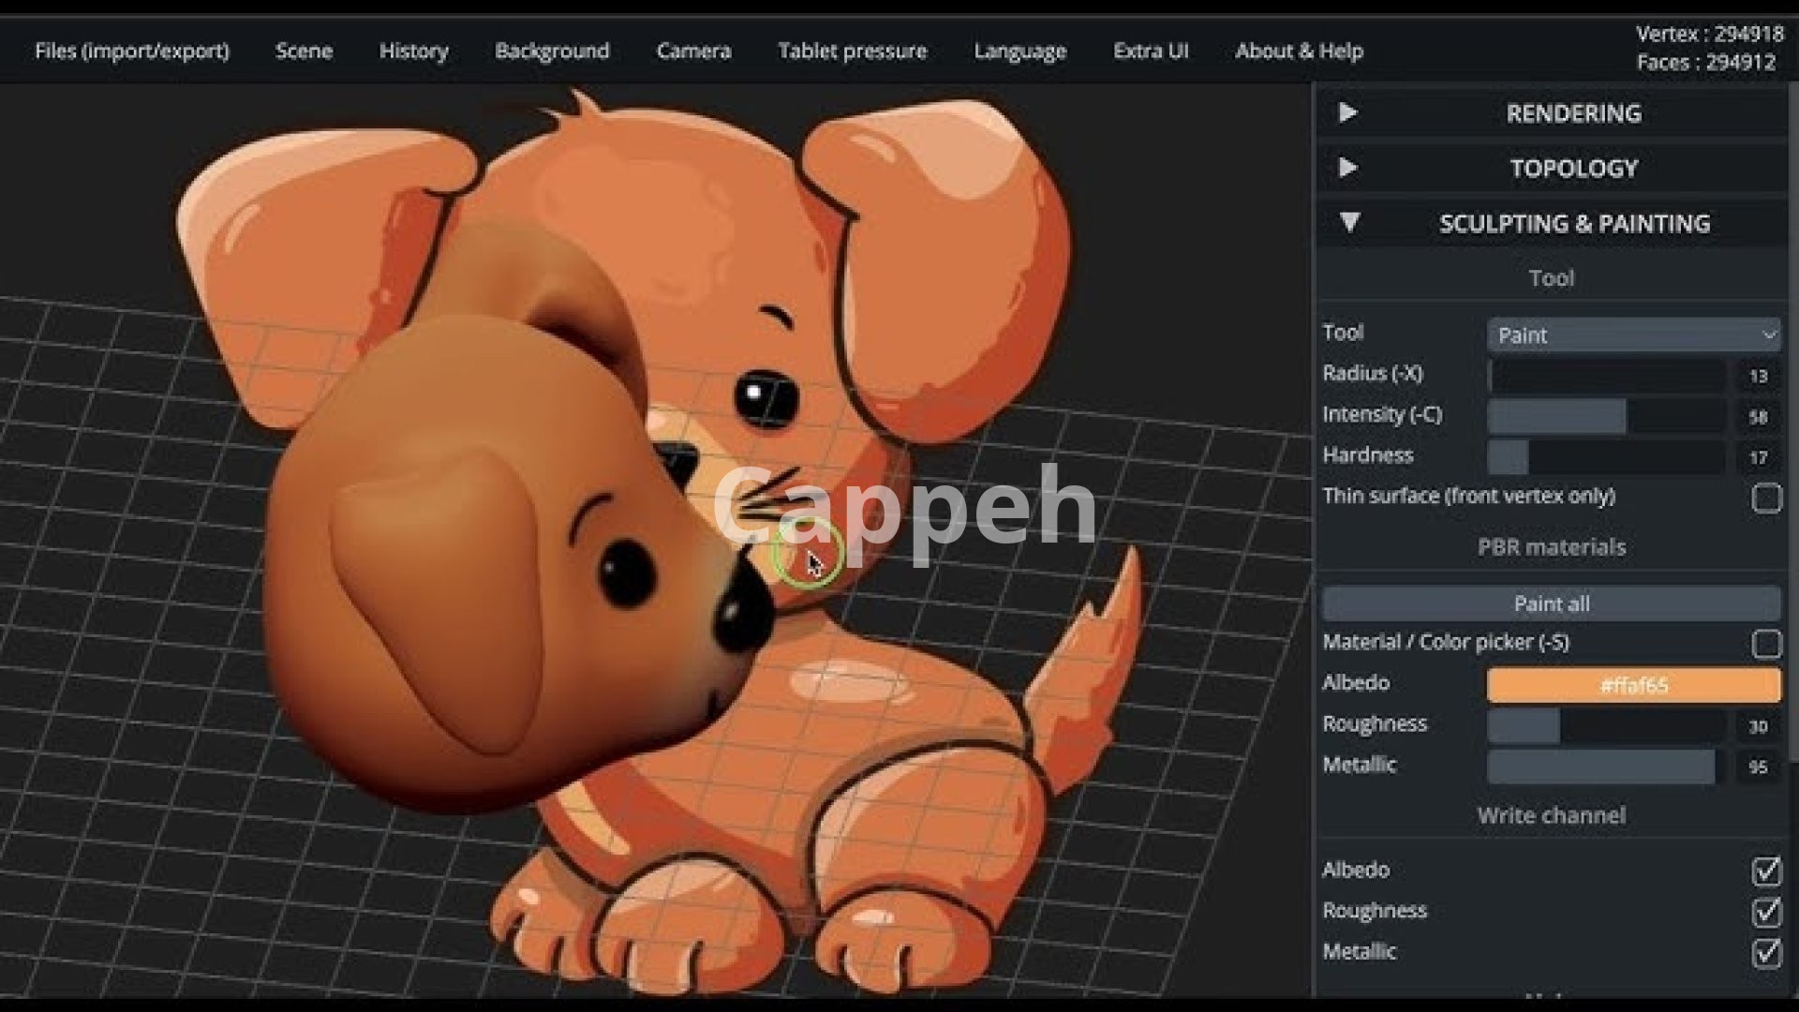The image size is (1799, 1012).
Task: Click the Hardness value field 17
Action: click(1758, 457)
